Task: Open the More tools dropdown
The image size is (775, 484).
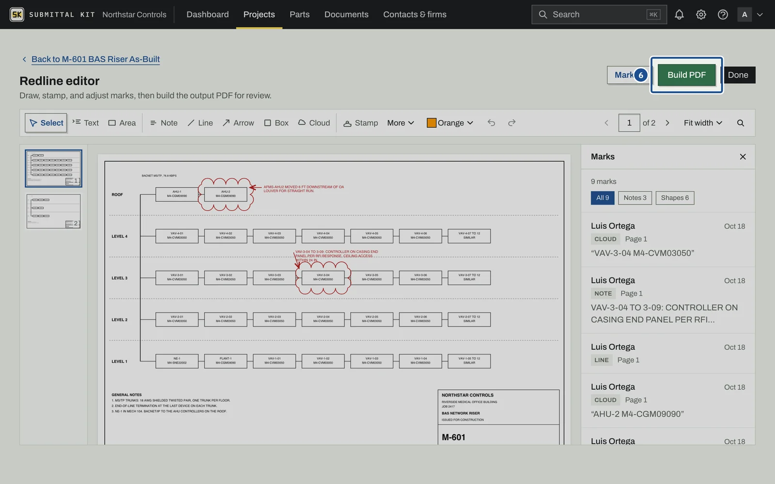Action: (x=401, y=123)
